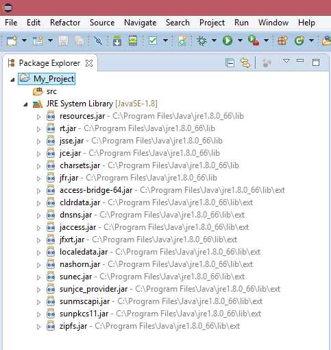This screenshot has height=350, width=331.
Task: Open the File menu
Action: pos(11,23)
